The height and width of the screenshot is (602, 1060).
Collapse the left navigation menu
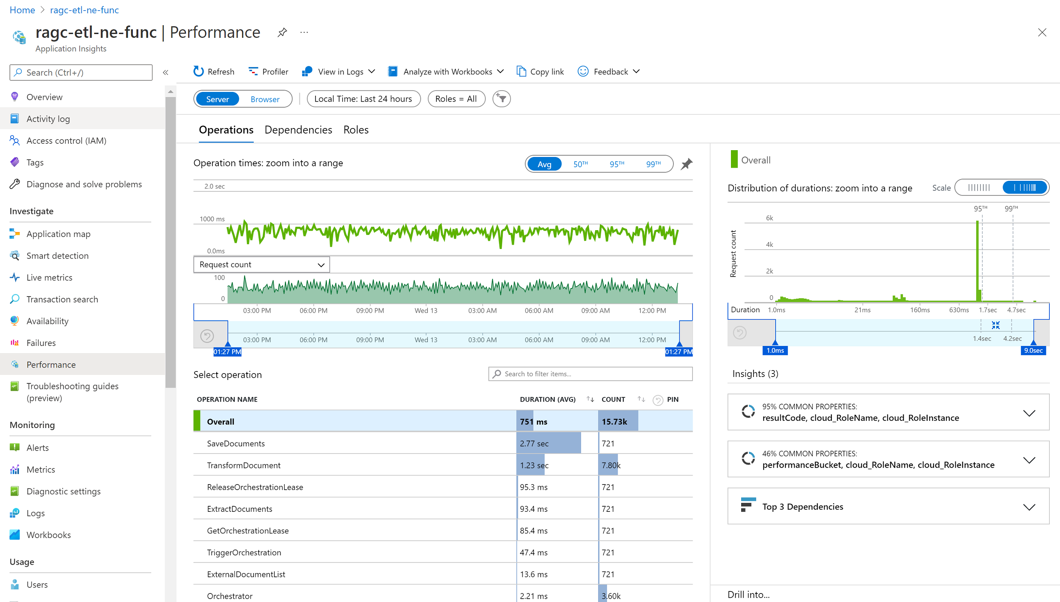tap(166, 73)
